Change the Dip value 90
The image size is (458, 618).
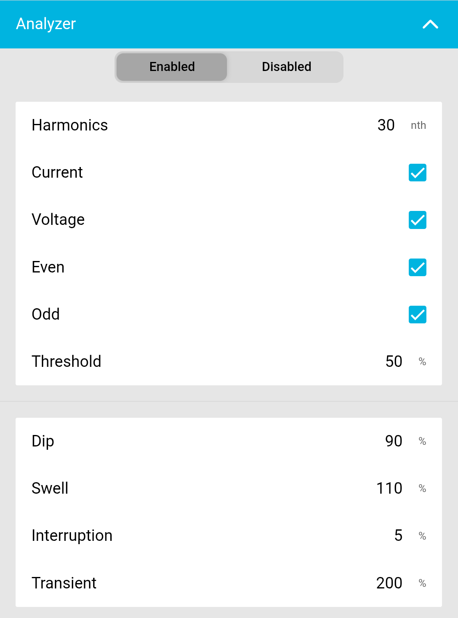[x=394, y=441]
